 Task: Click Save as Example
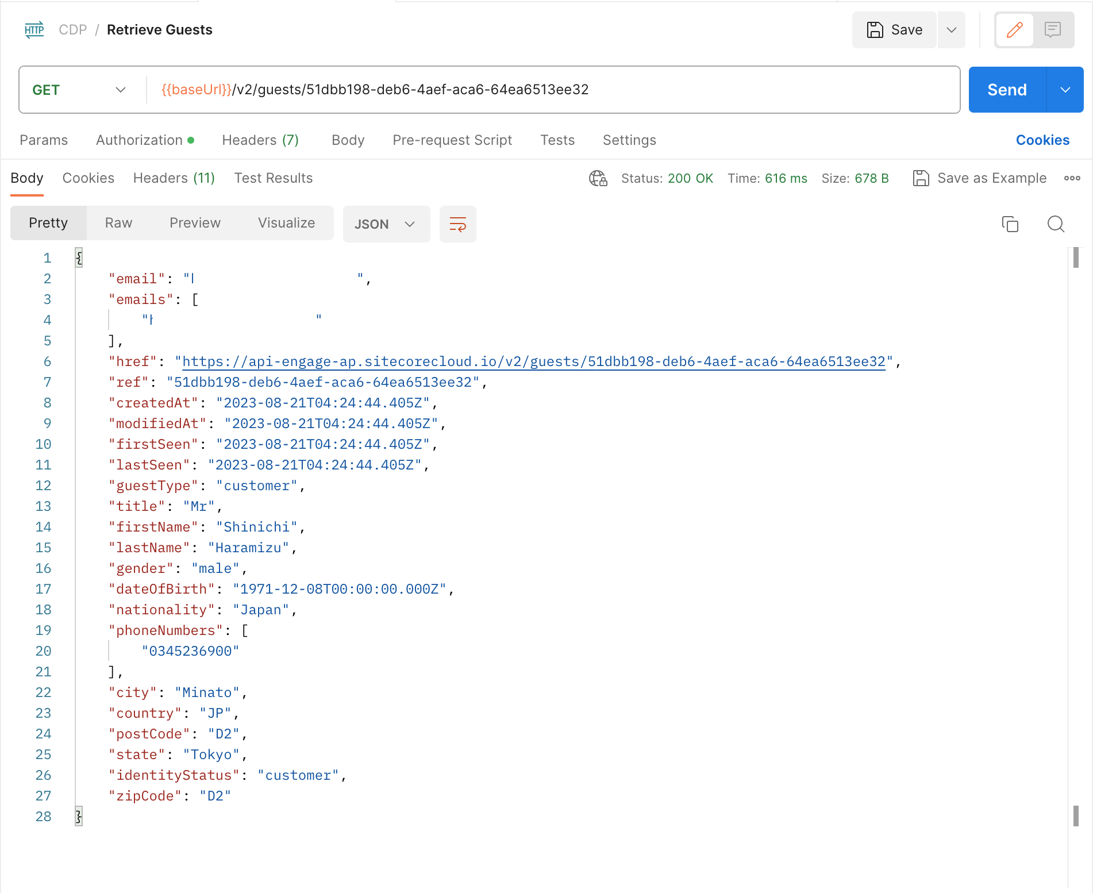click(979, 179)
